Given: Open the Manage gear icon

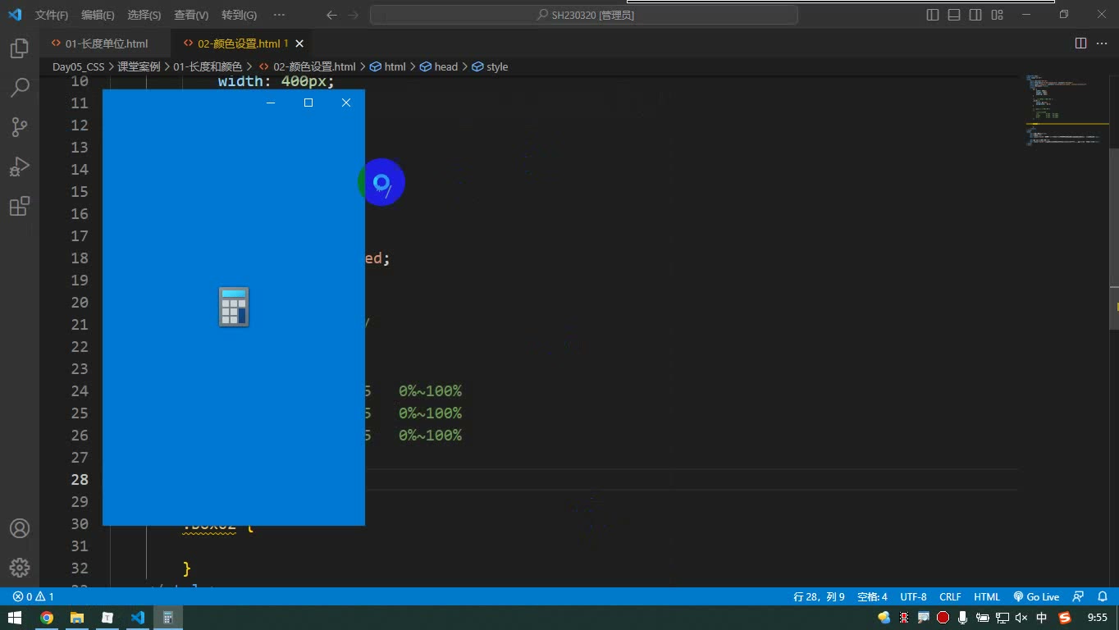Looking at the screenshot, I should 19,567.
